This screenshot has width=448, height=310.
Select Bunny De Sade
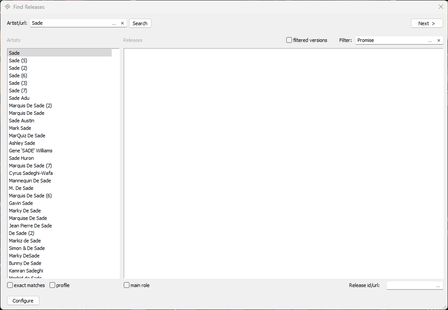(x=60, y=264)
